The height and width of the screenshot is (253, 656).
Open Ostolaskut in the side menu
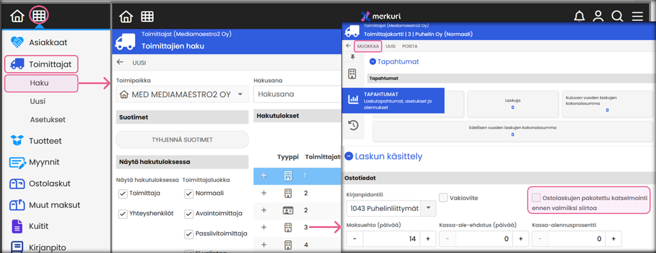coord(49,184)
